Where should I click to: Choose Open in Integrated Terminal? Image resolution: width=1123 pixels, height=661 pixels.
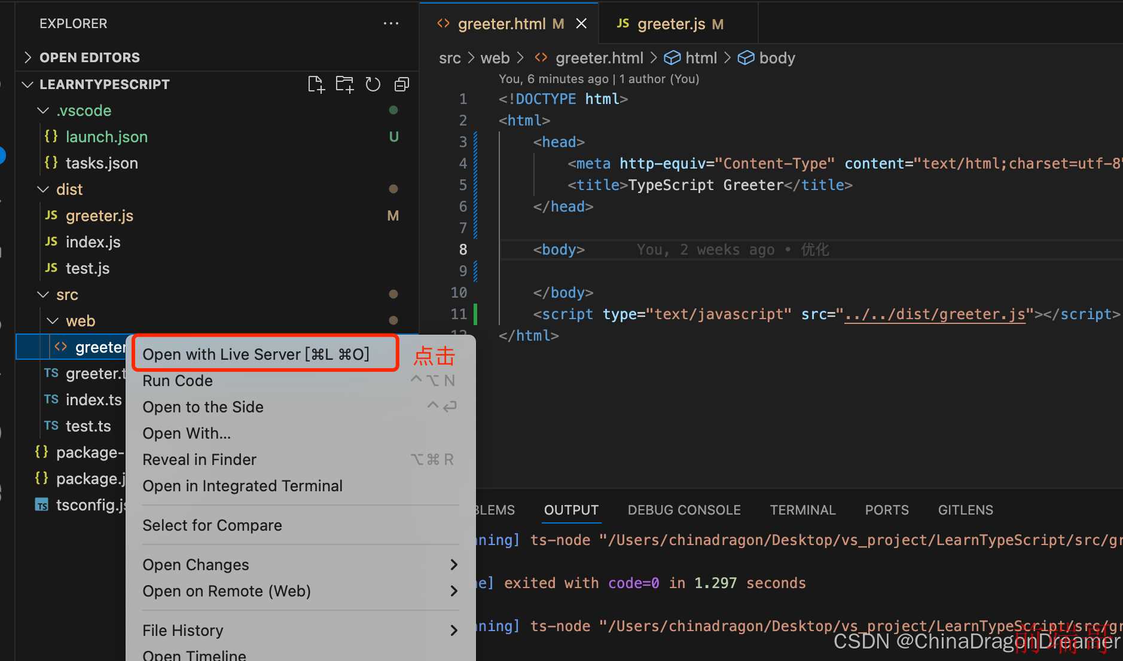[301, 486]
